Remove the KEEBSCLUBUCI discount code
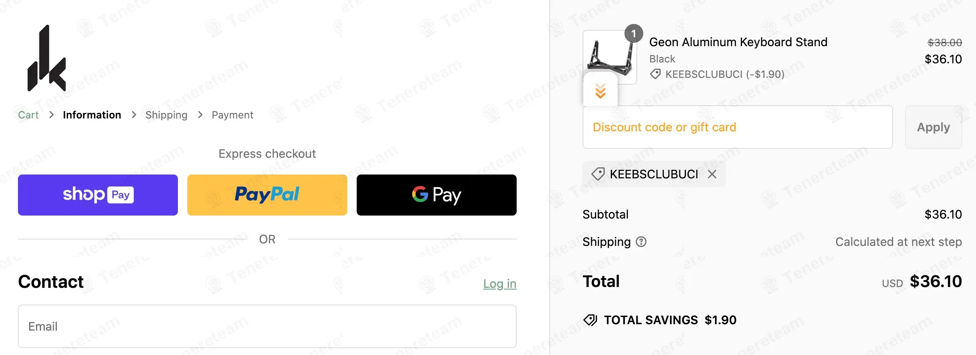Screen dimensions: 976x355 (x=712, y=174)
